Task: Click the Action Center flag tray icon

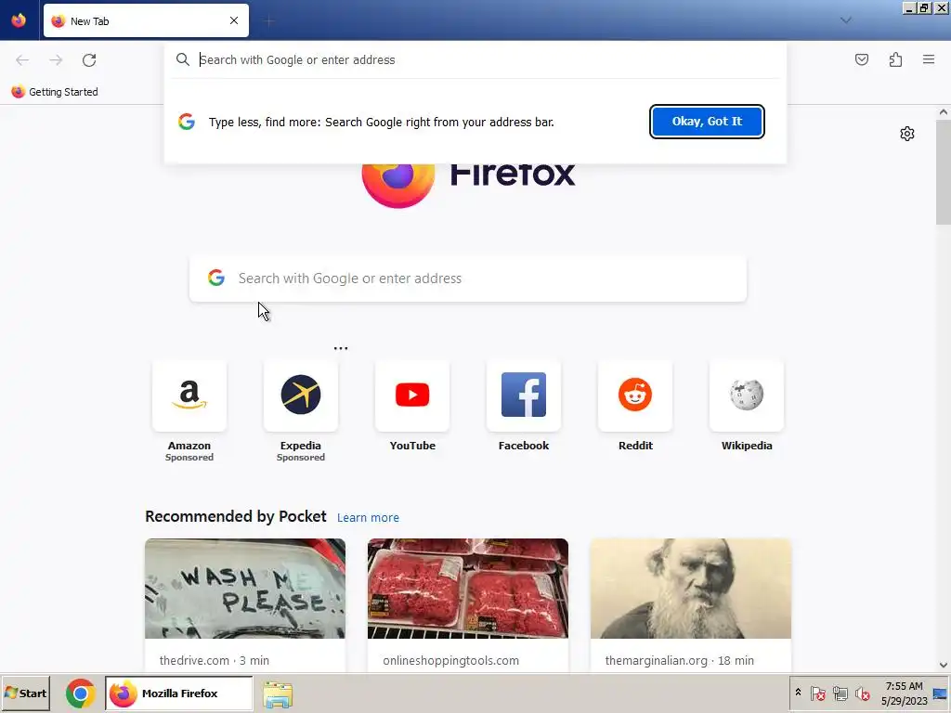Action: click(817, 693)
